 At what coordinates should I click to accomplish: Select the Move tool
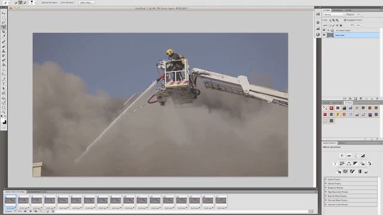[x=4, y=13]
